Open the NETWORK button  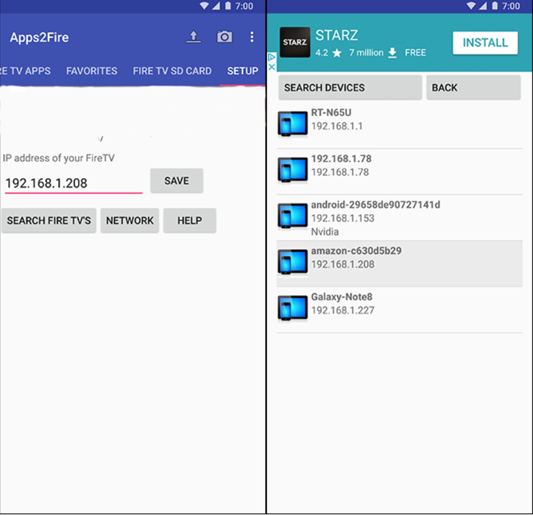[130, 220]
